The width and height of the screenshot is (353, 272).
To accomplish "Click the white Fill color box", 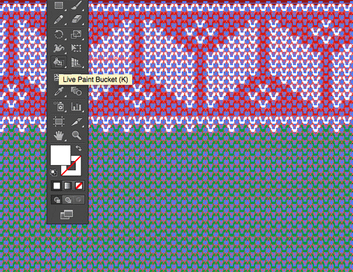I will click(61, 155).
